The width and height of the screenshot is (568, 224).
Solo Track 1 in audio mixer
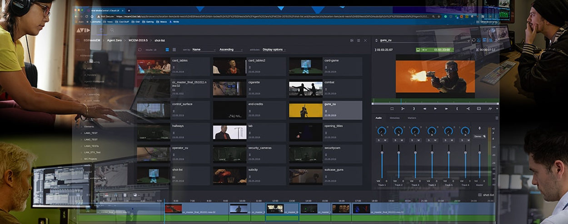click(x=379, y=141)
